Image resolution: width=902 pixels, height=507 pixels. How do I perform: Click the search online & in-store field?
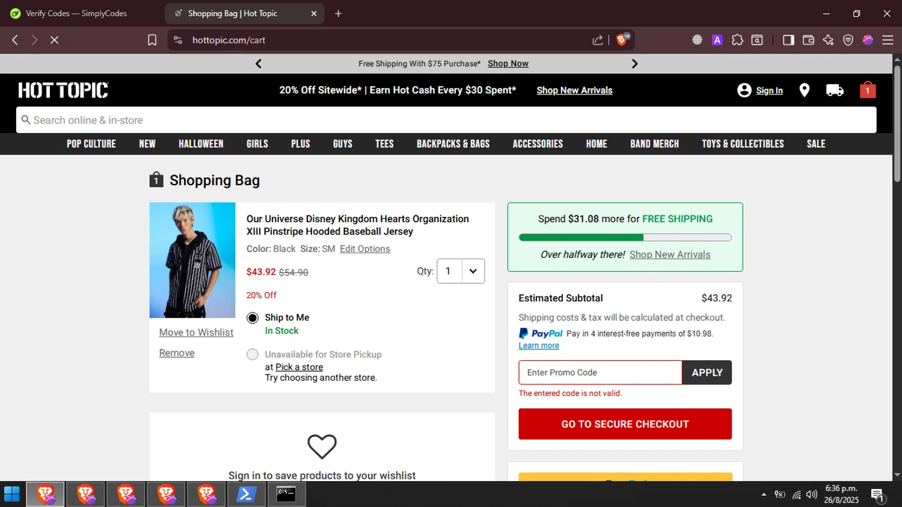point(446,120)
